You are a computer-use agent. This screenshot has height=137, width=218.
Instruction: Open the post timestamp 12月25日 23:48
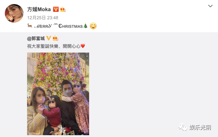(43, 18)
